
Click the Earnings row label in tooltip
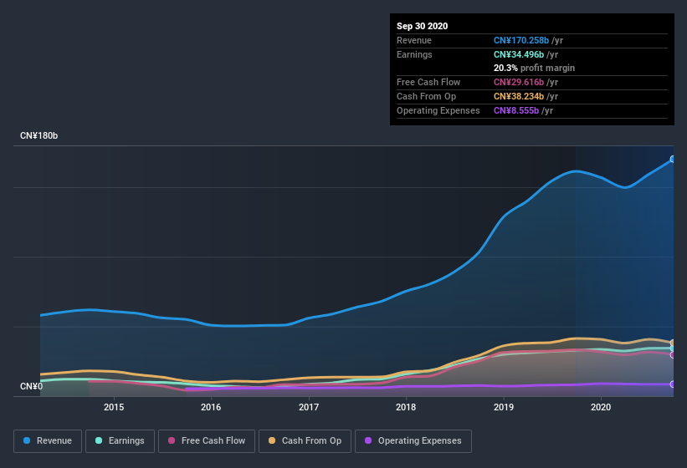pos(414,54)
